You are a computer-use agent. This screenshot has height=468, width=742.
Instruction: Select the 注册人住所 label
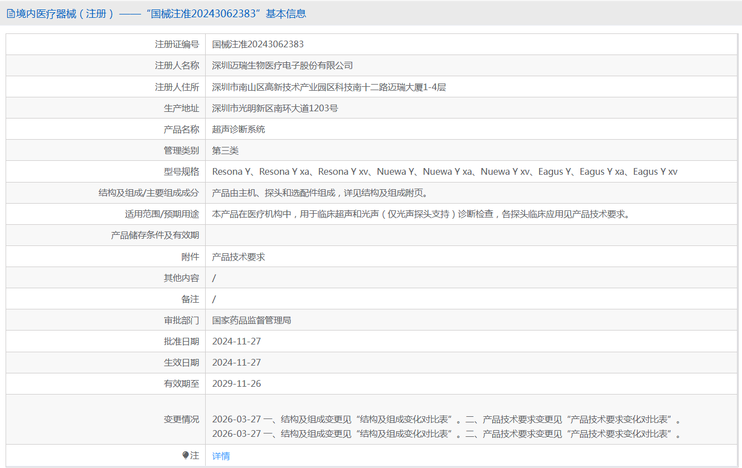click(x=177, y=87)
